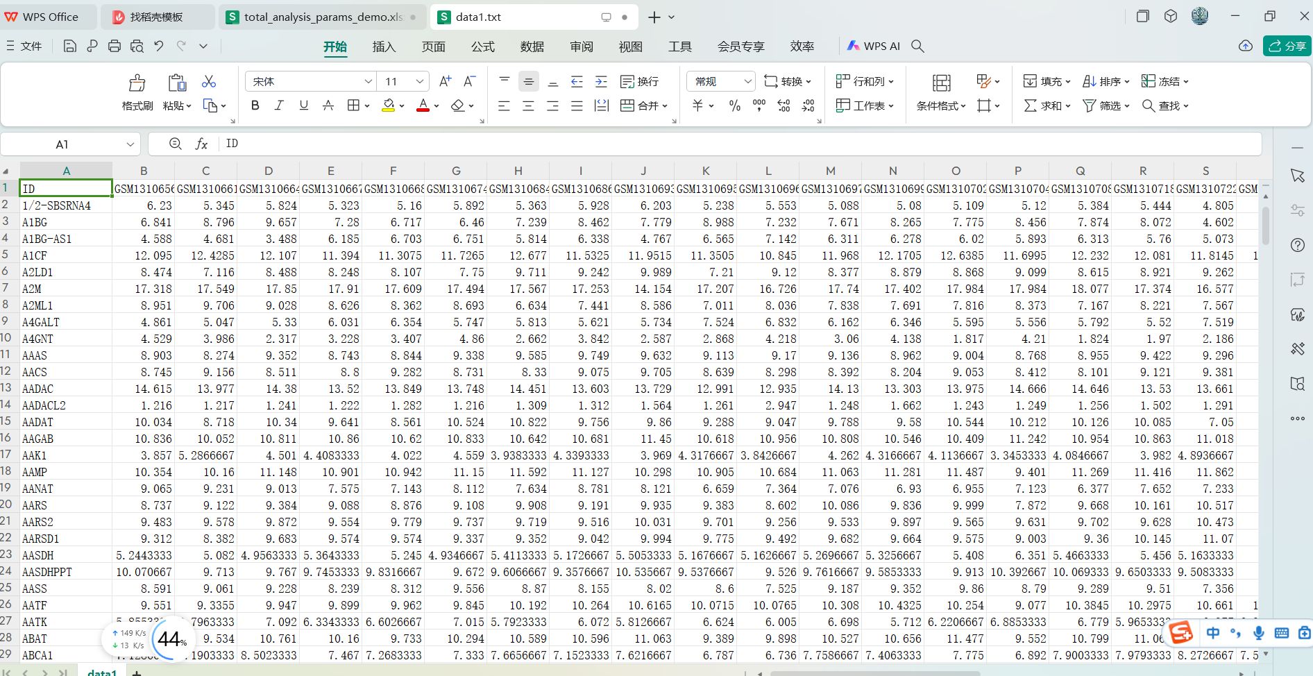1313x676 pixels.
Task: Toggle Wrap Text (换行)
Action: tap(639, 81)
